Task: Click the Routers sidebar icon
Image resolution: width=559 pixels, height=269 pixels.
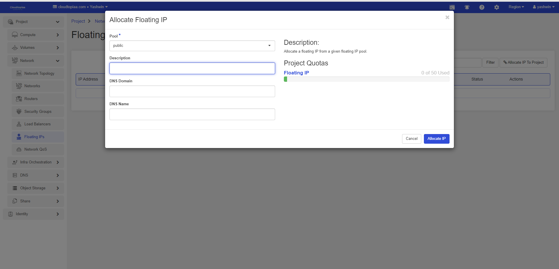Action: coord(19,99)
